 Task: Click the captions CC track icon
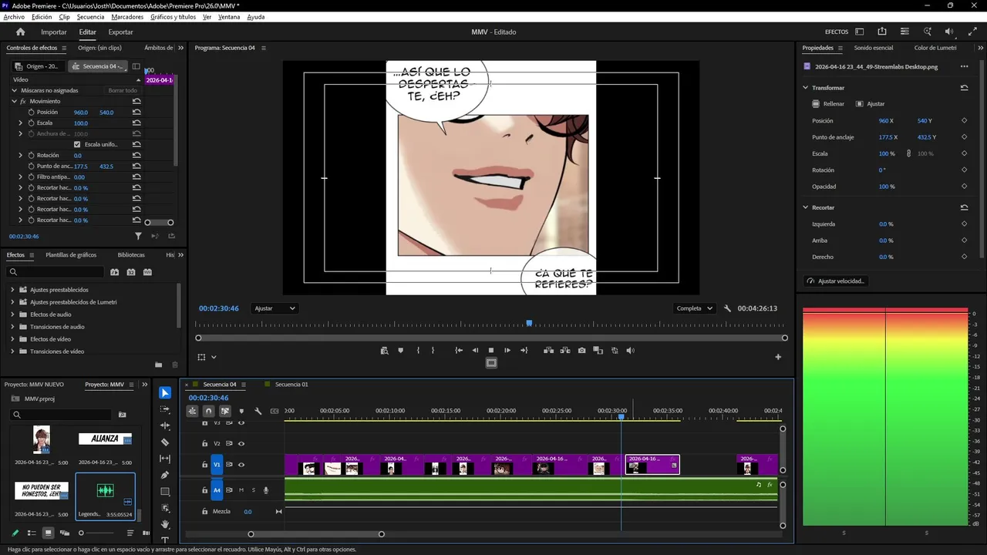[x=275, y=411]
